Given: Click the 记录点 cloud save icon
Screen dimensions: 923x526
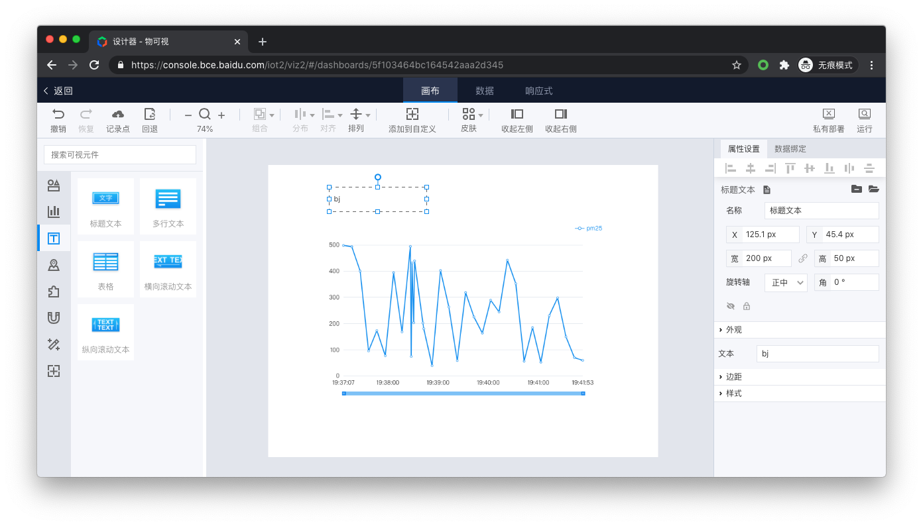Looking at the screenshot, I should click(118, 114).
